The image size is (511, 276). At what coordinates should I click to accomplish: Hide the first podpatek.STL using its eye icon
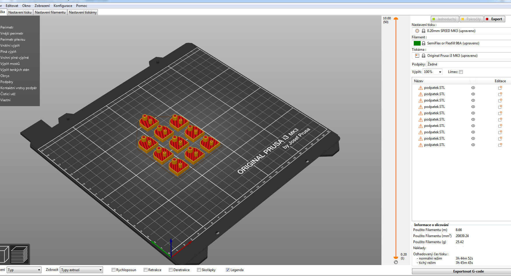pos(473,88)
